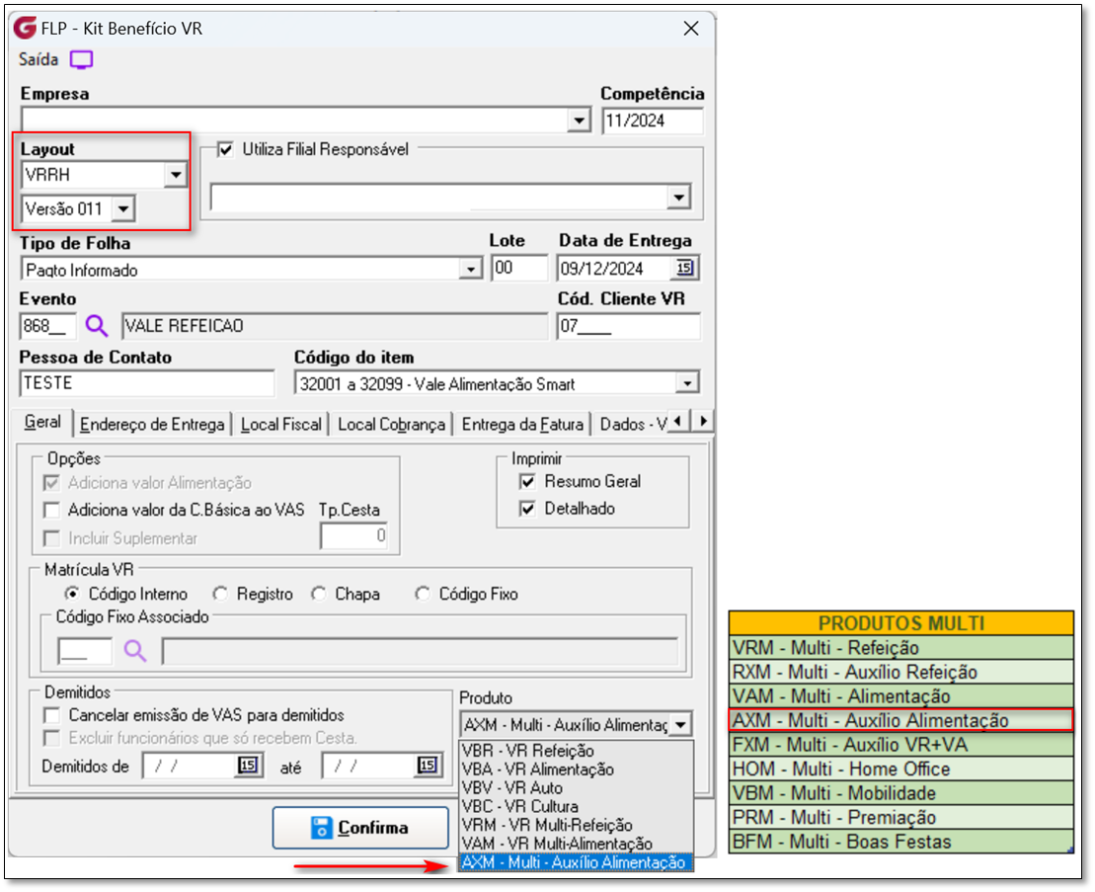Click the Código Fixo Associado search magnifier
The image size is (1095, 892).
pyautogui.click(x=135, y=651)
